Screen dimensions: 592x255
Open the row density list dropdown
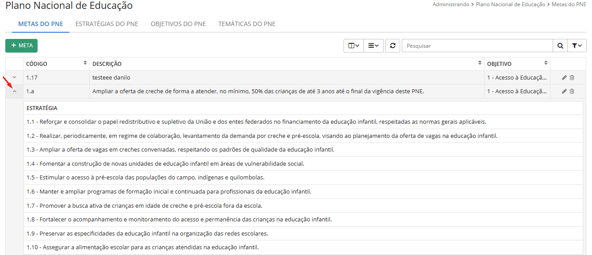coord(374,46)
